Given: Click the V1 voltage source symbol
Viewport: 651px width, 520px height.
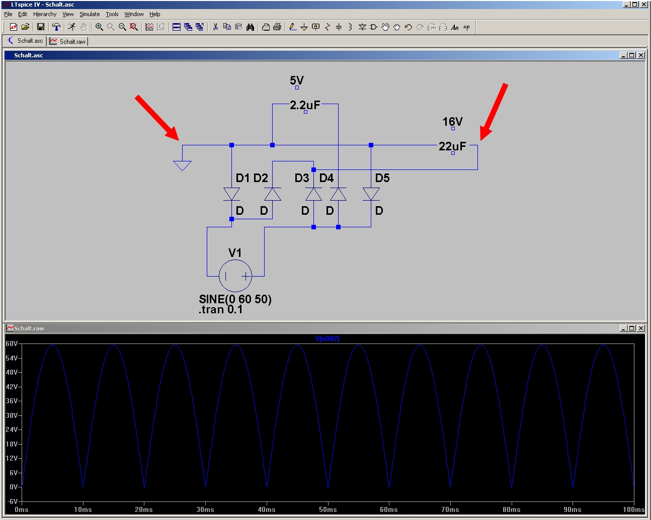Looking at the screenshot, I should (x=235, y=276).
